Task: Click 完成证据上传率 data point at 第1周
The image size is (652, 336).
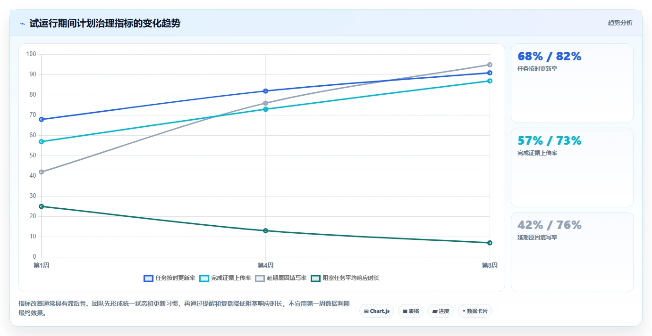Action: [42, 141]
